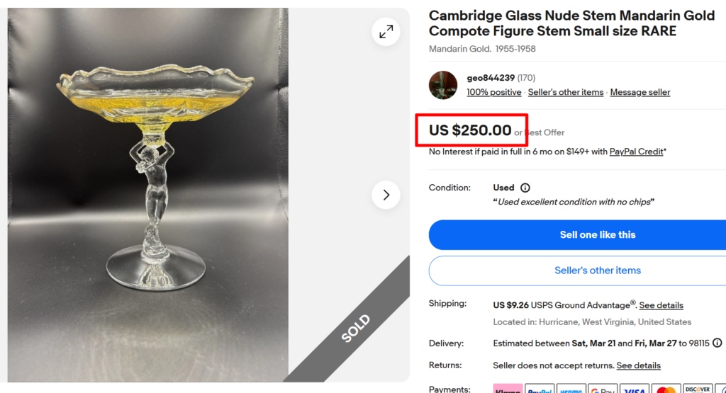Go to the next product image

[x=386, y=195]
